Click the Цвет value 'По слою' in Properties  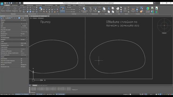(24, 26)
